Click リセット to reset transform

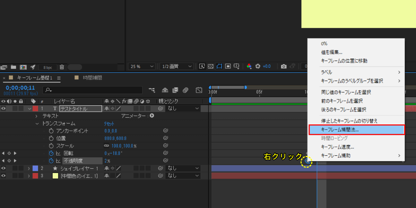(x=109, y=123)
